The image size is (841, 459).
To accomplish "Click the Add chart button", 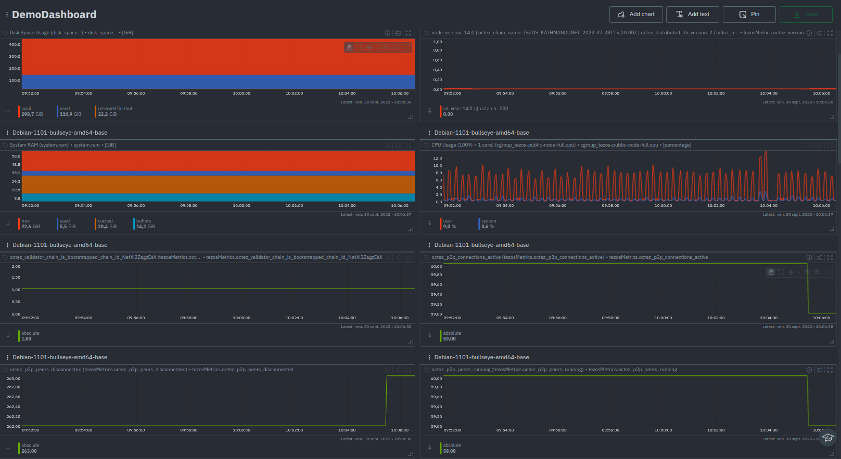I will [x=636, y=15].
